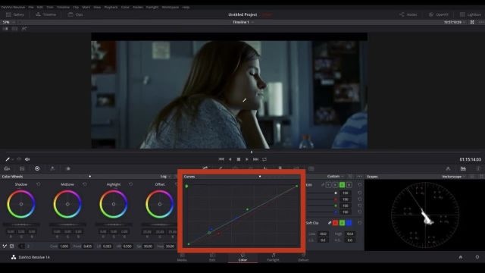Open the Lightbox view button
This screenshot has width=485, height=273.
pos(470,14)
